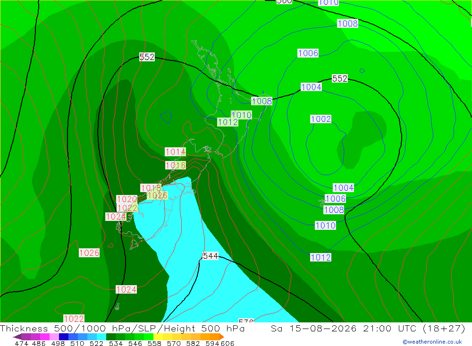Click the red 1020 isobar label
The image size is (472, 346).
pos(126,199)
